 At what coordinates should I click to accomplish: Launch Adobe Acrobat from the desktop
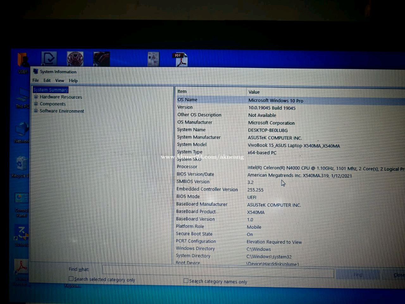pyautogui.click(x=22, y=272)
